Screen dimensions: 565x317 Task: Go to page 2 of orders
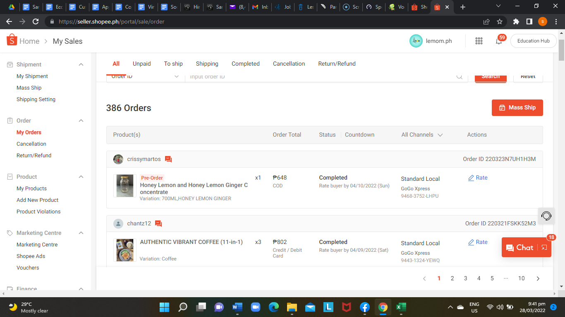(452, 279)
